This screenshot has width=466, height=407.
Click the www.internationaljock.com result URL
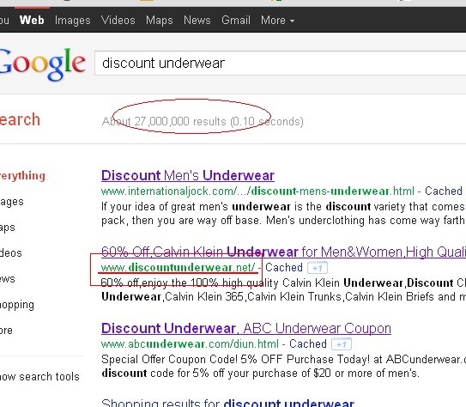click(x=257, y=191)
